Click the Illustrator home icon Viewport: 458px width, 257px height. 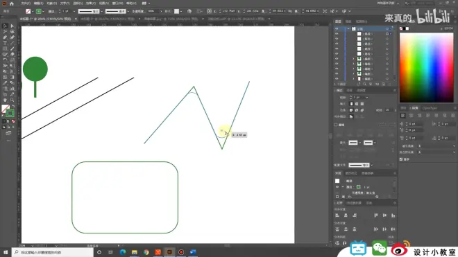(12, 3)
